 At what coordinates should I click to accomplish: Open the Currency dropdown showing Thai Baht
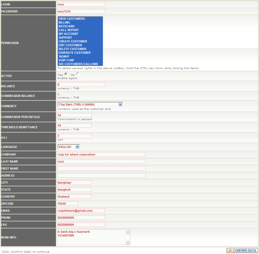(90, 104)
